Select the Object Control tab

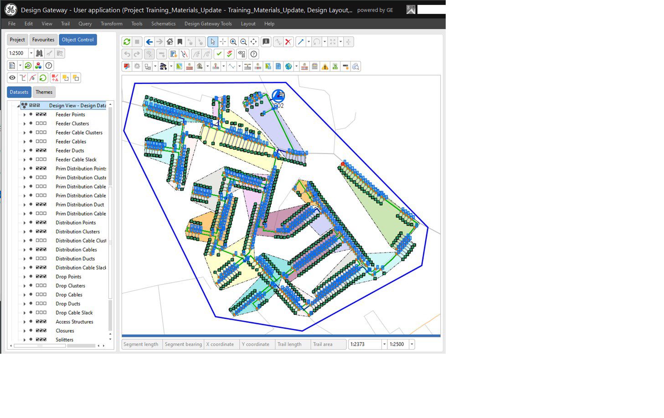[78, 40]
